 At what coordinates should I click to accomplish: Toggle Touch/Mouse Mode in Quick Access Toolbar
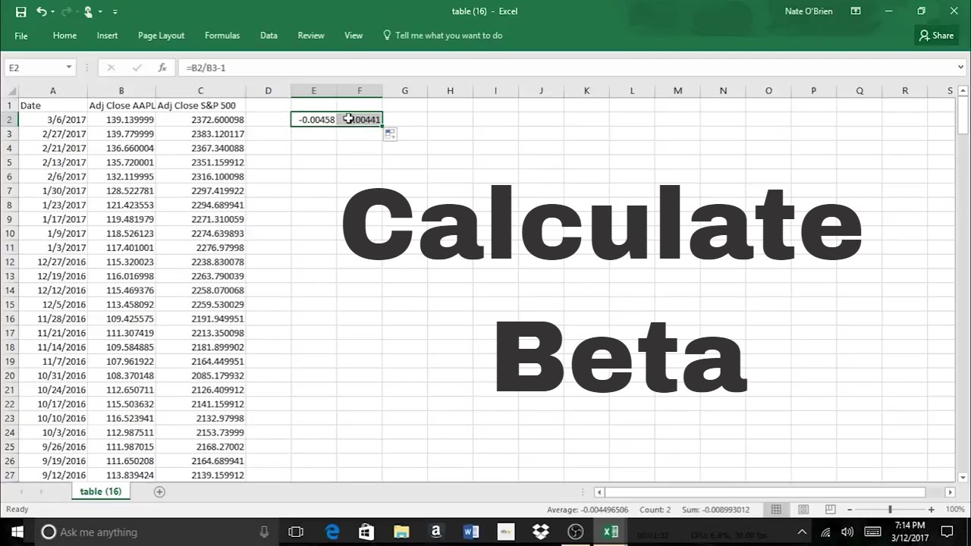89,11
